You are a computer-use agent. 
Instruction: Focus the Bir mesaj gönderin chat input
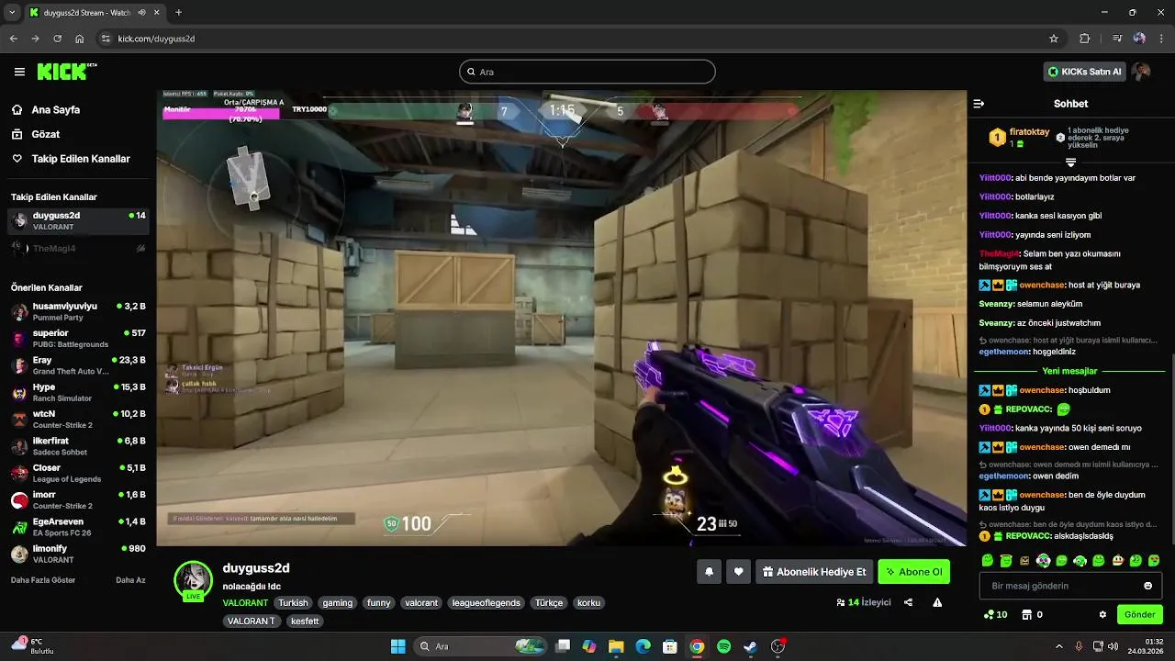coord(1070,586)
